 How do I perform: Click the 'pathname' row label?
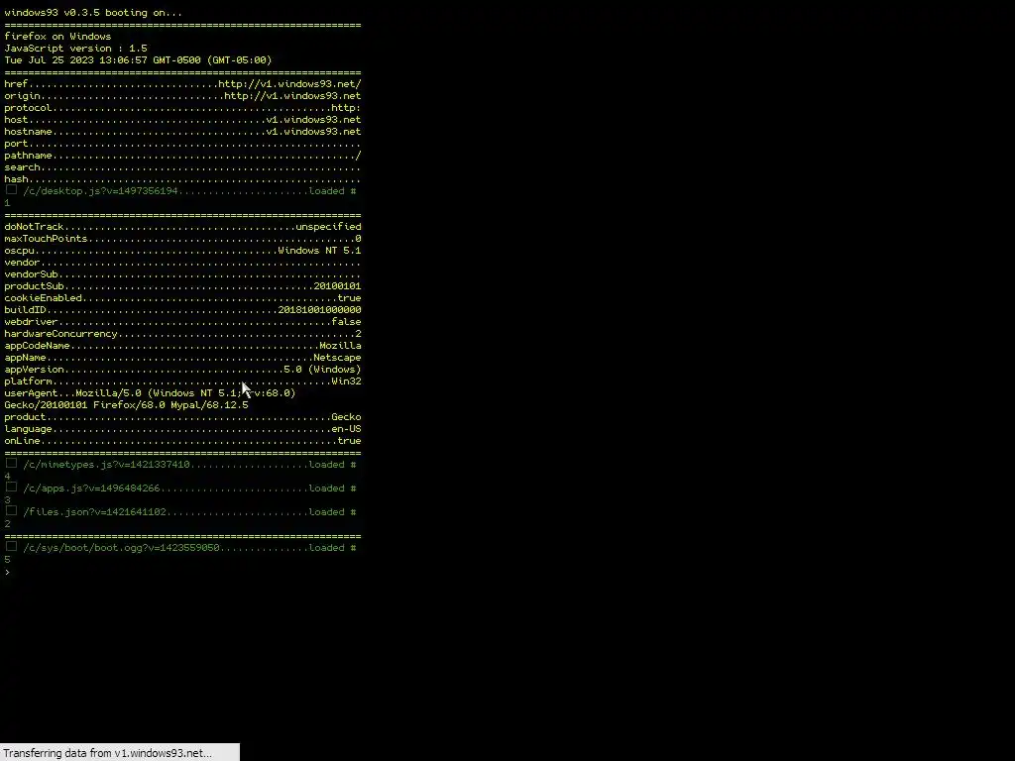pos(28,156)
